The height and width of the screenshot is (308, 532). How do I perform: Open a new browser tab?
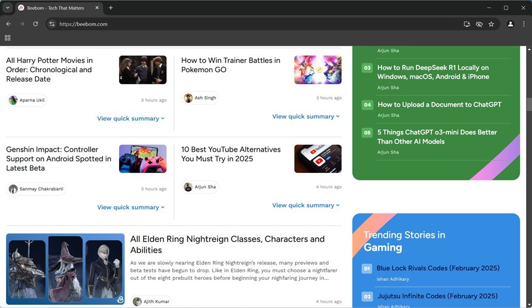tap(111, 8)
